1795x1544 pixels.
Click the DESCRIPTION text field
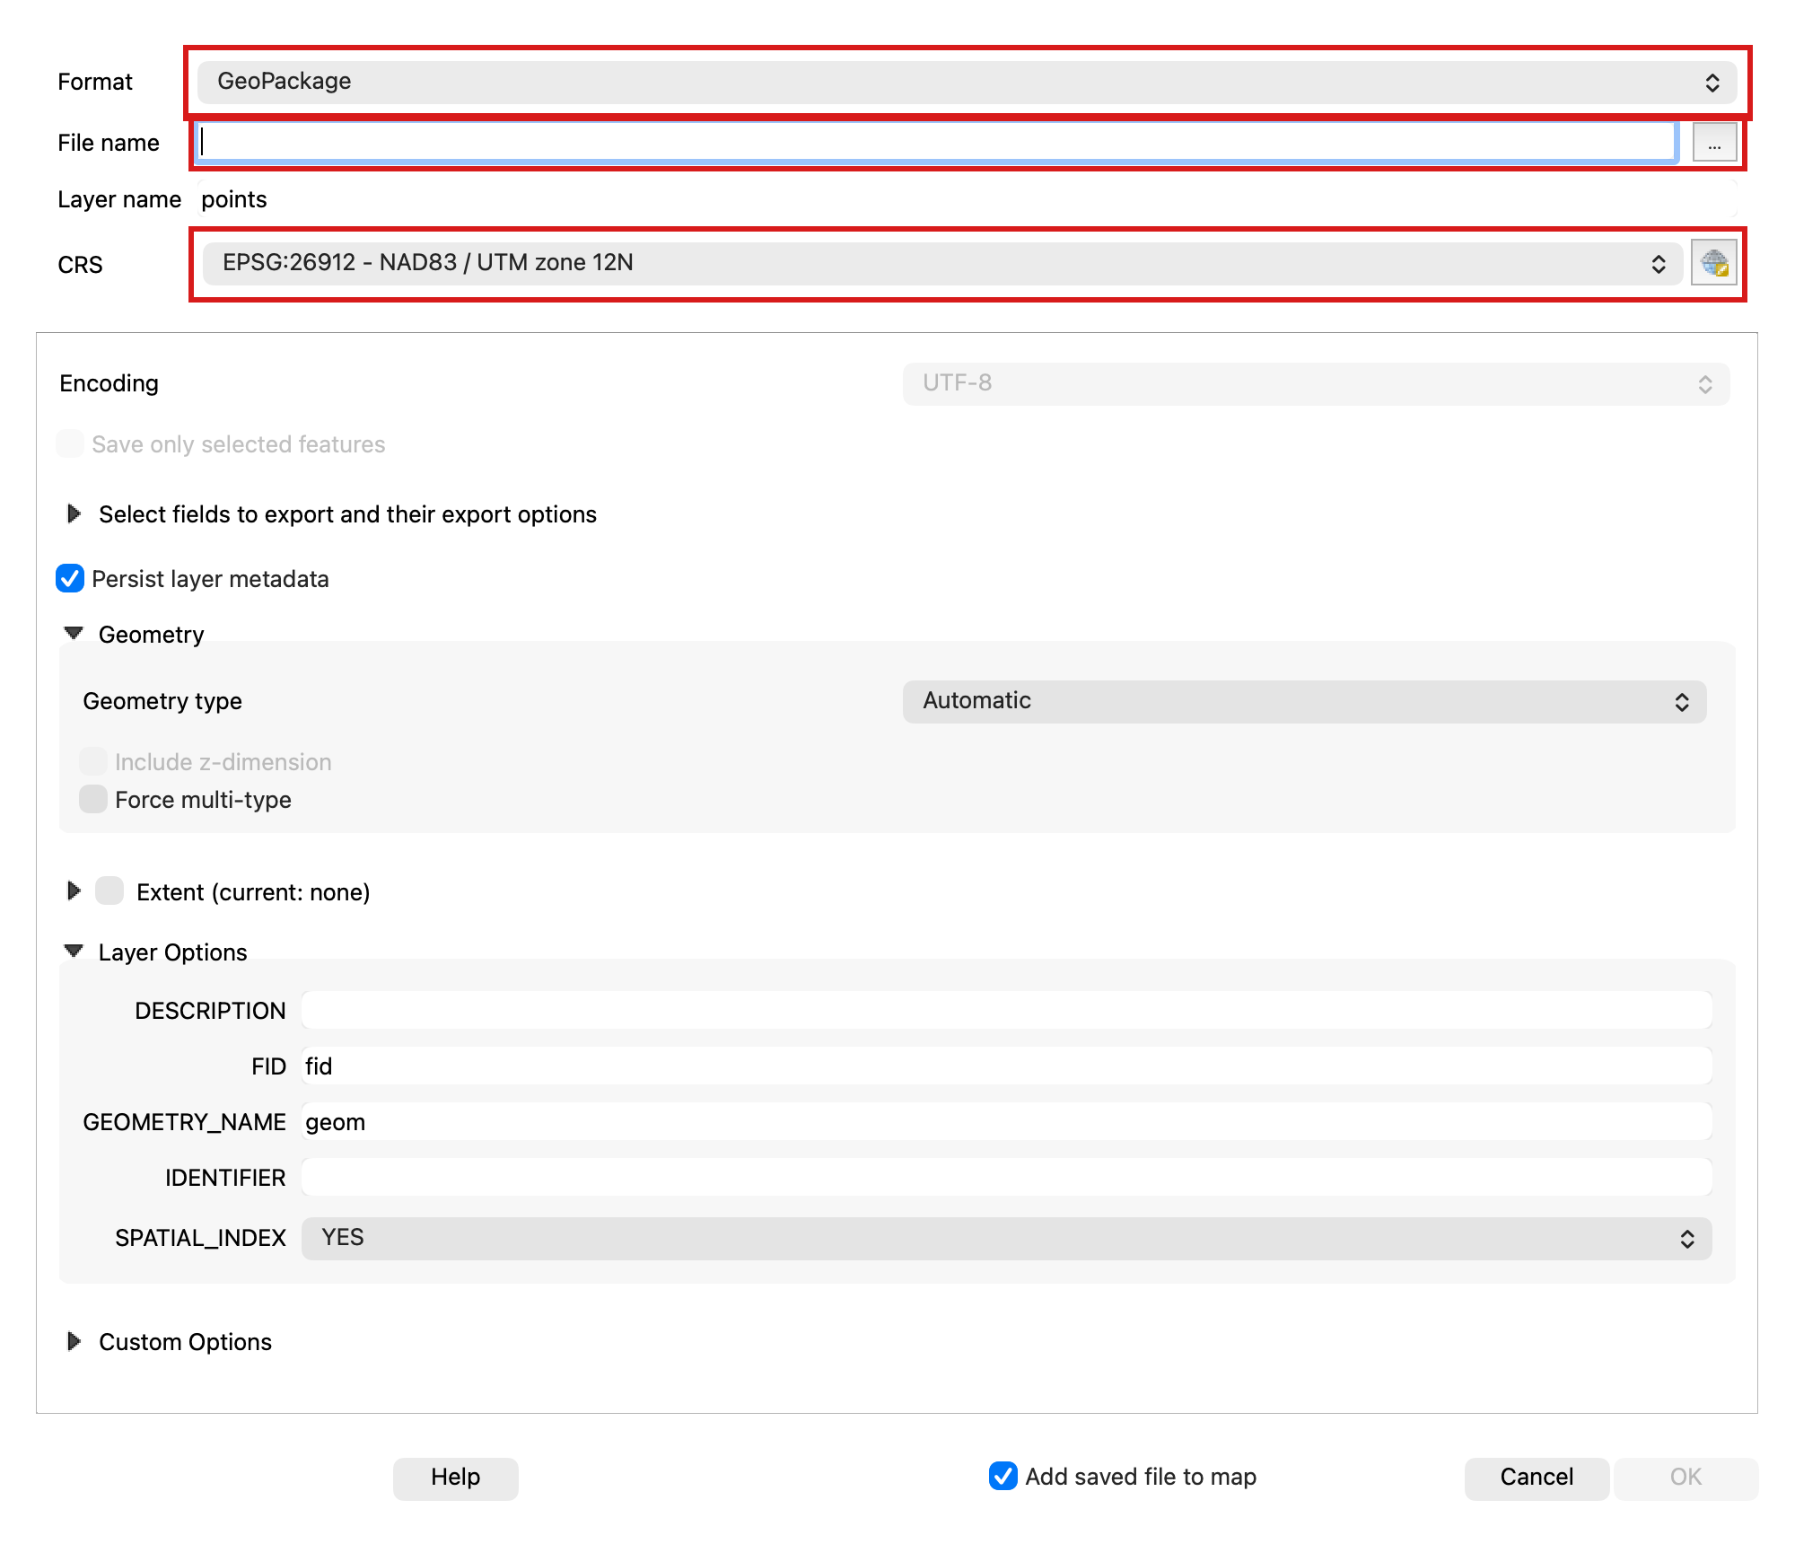(x=1006, y=1010)
